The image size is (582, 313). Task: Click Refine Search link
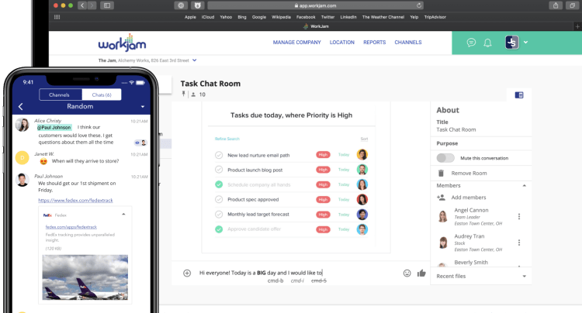click(x=227, y=139)
